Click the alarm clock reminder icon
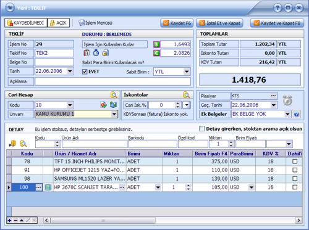Viewport: 309px width, 230px height. point(287,101)
